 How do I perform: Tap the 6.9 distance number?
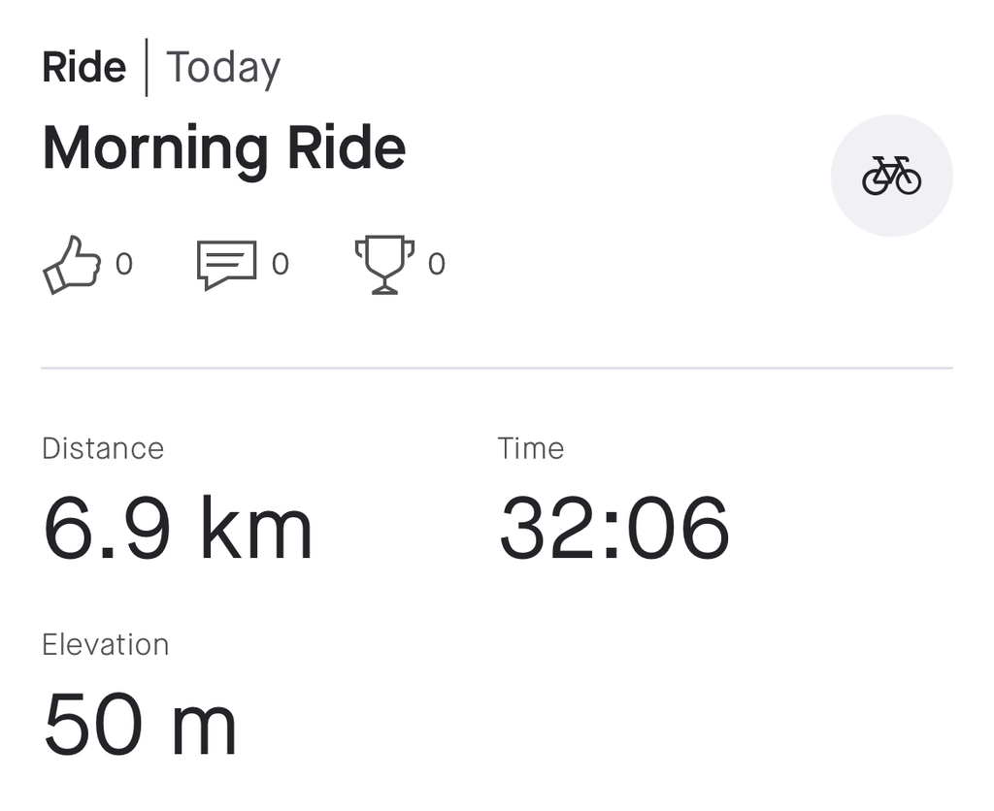[108, 530]
